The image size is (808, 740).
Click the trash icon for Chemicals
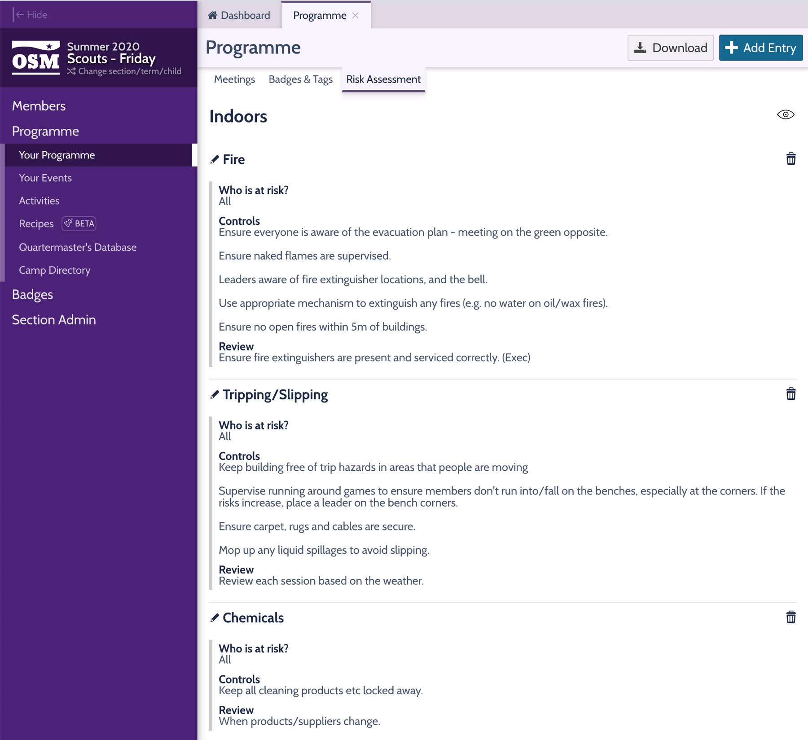(x=790, y=617)
